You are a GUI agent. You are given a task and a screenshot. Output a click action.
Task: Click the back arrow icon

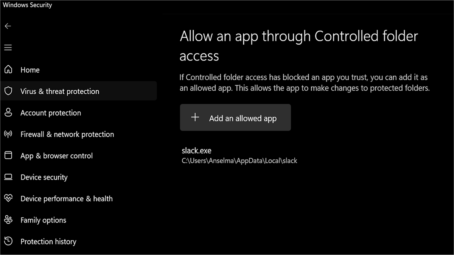8,26
